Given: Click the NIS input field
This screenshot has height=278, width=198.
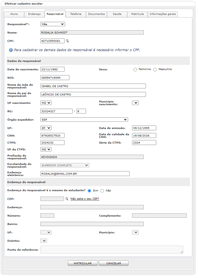Looking at the screenshot, I should pos(55,78).
